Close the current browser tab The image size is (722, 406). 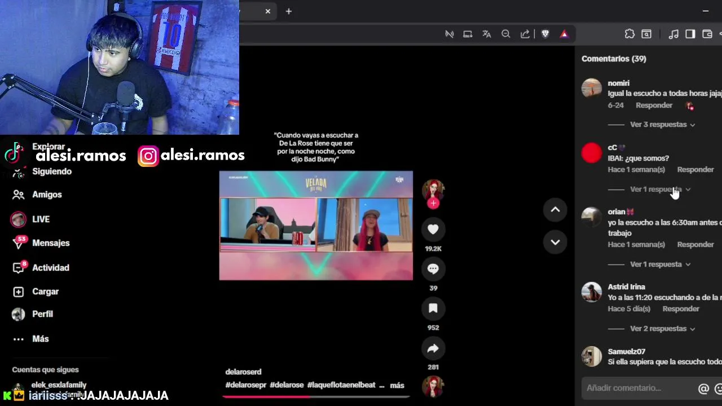pyautogui.click(x=268, y=11)
